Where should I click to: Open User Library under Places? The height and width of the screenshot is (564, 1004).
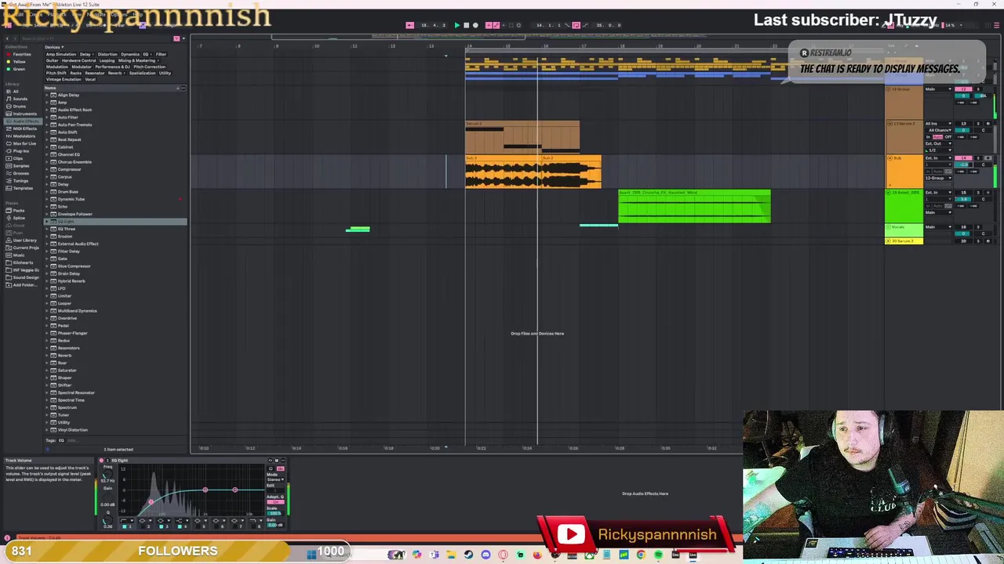(24, 240)
